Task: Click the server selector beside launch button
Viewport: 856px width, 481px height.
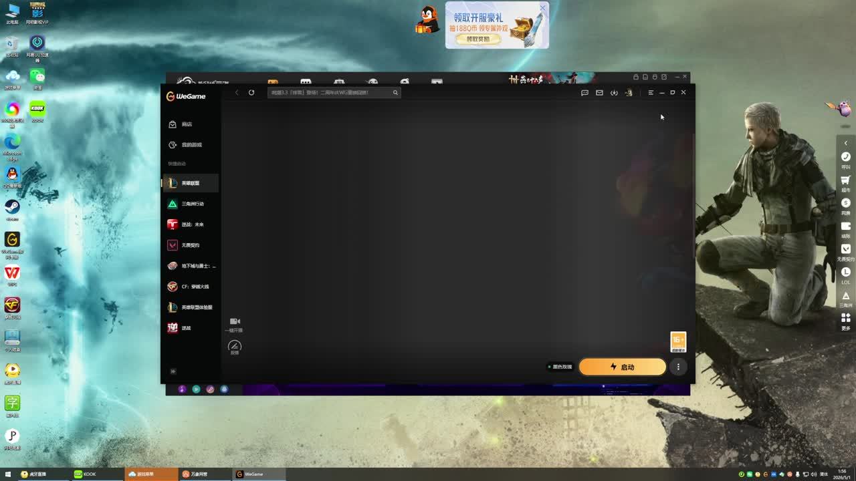Action: (560, 367)
